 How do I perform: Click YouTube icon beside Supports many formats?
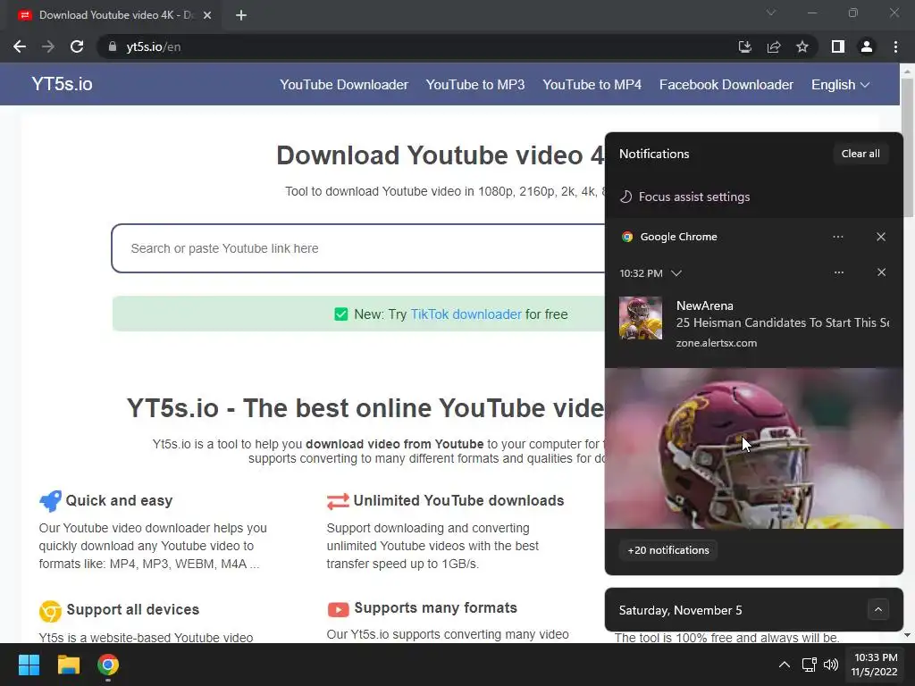point(338,609)
